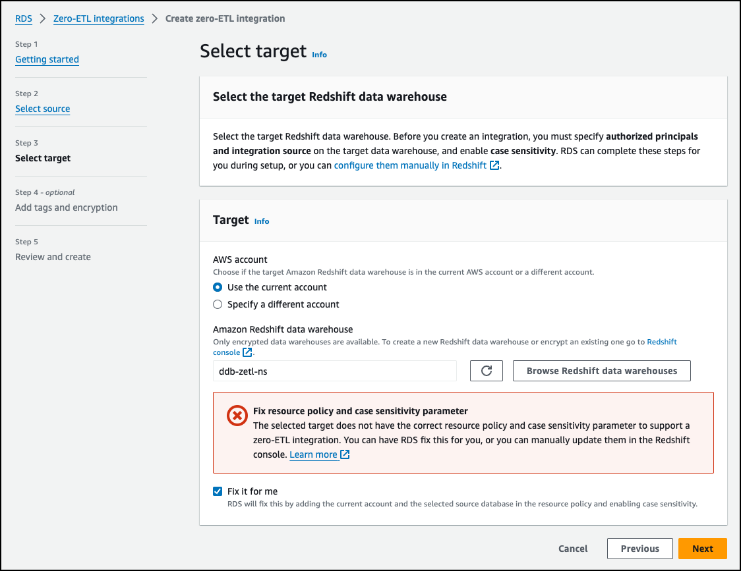The image size is (741, 571).
Task: Click the Amazon Redshift data warehouse field
Action: click(334, 371)
